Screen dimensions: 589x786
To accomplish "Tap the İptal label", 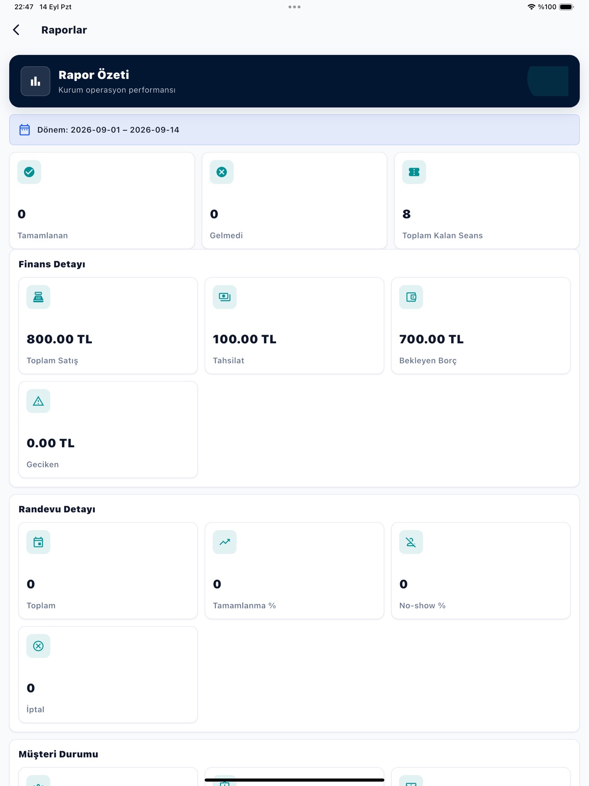I will pos(35,709).
